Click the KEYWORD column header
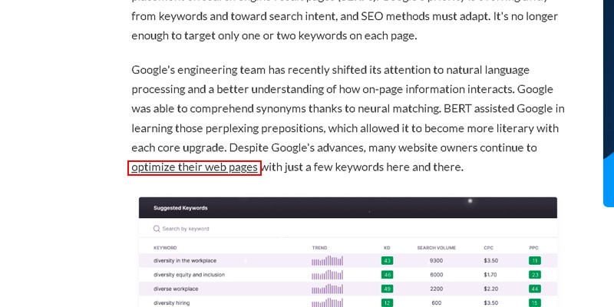The height and width of the screenshot is (307, 614). pyautogui.click(x=165, y=248)
